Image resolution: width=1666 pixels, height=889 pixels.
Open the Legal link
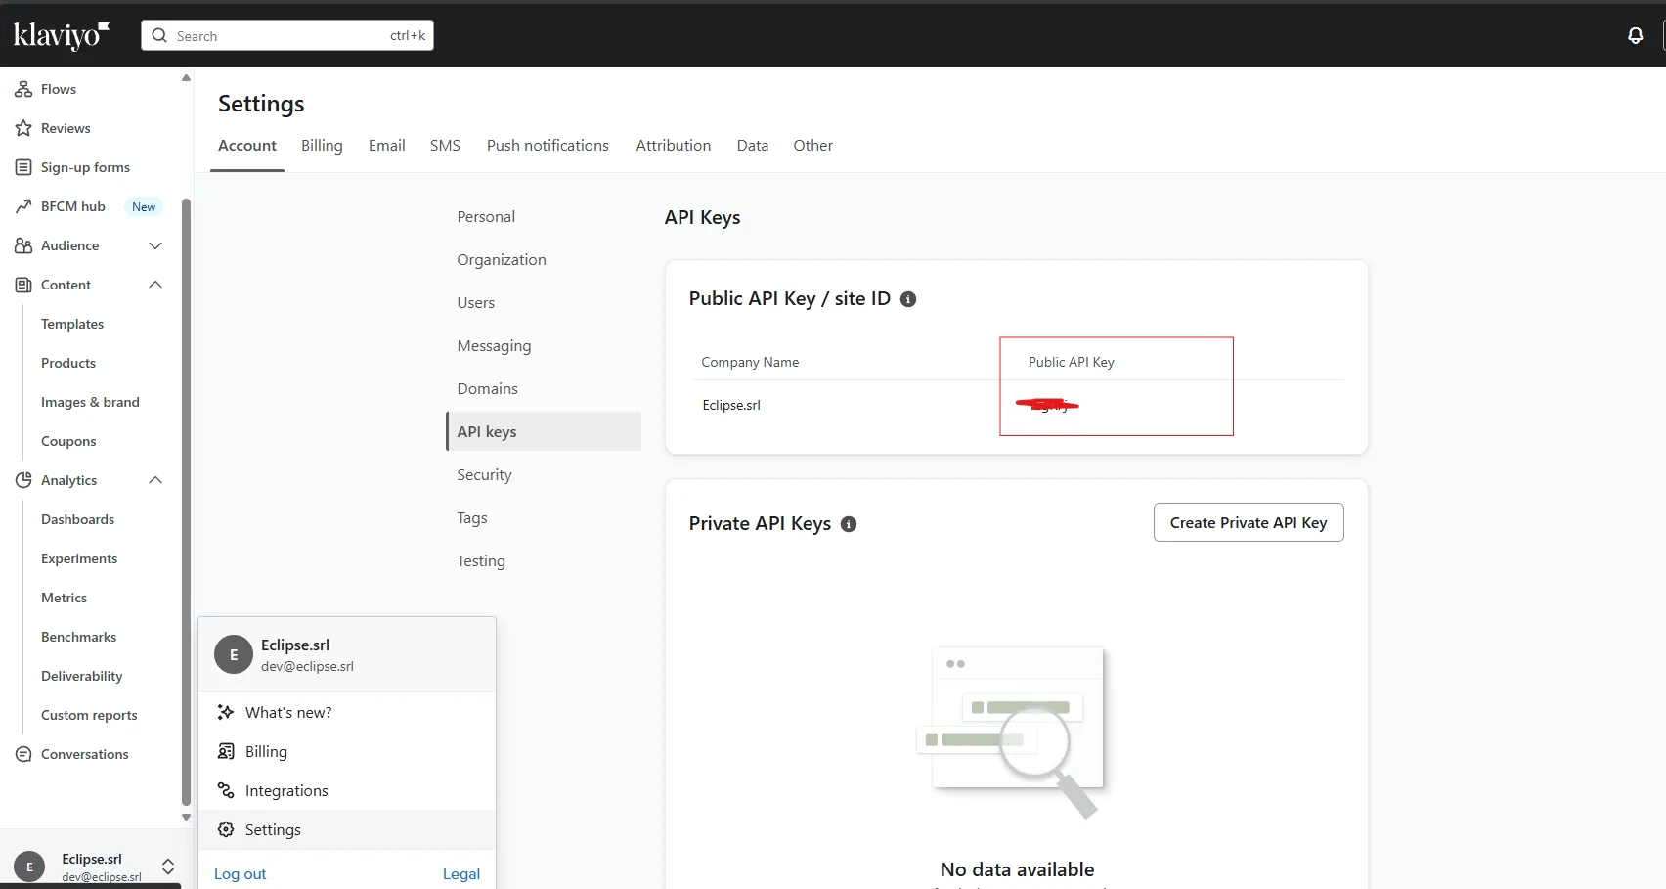pyautogui.click(x=460, y=873)
